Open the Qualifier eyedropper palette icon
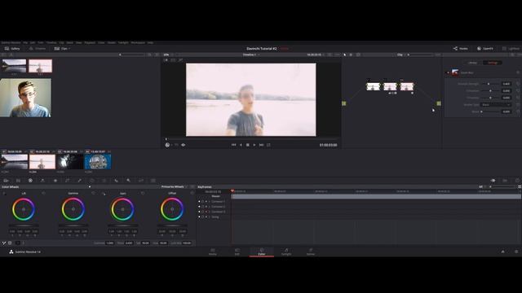The image size is (522, 293). point(80,181)
